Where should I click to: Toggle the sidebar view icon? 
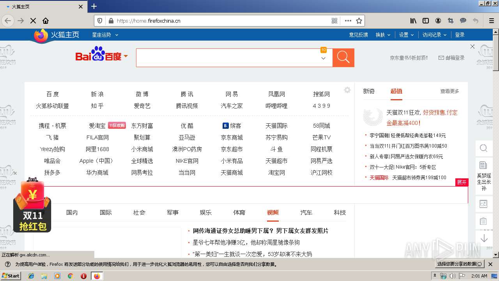(x=426, y=21)
